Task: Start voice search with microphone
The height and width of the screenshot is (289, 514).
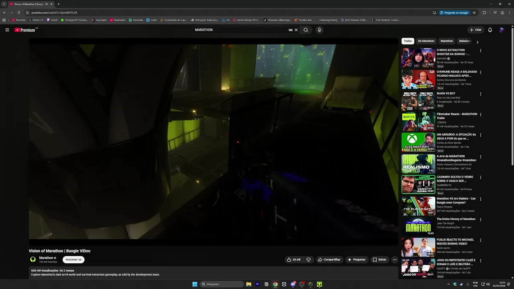Action: (319, 30)
